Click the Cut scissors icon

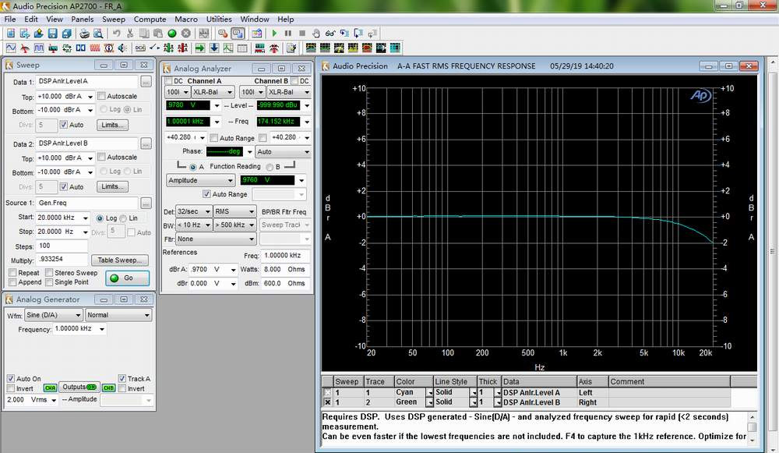tap(130, 34)
